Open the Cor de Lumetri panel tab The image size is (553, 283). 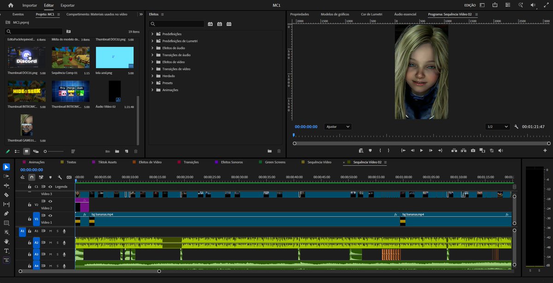[371, 14]
